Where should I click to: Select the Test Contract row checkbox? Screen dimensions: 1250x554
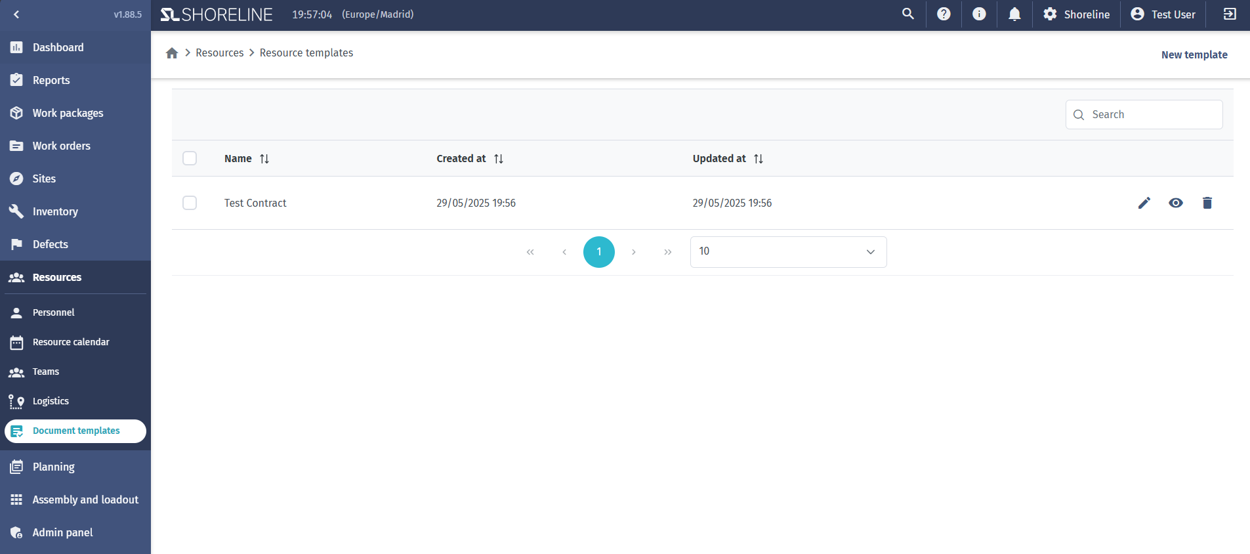(x=190, y=203)
